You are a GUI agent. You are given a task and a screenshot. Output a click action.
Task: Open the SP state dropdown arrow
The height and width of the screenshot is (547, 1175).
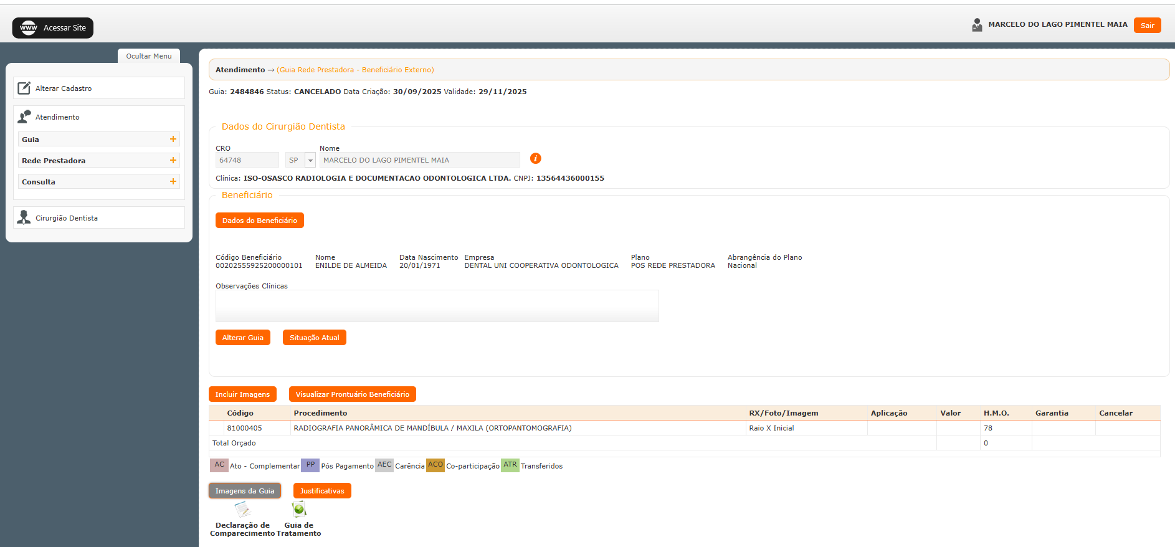coord(310,160)
